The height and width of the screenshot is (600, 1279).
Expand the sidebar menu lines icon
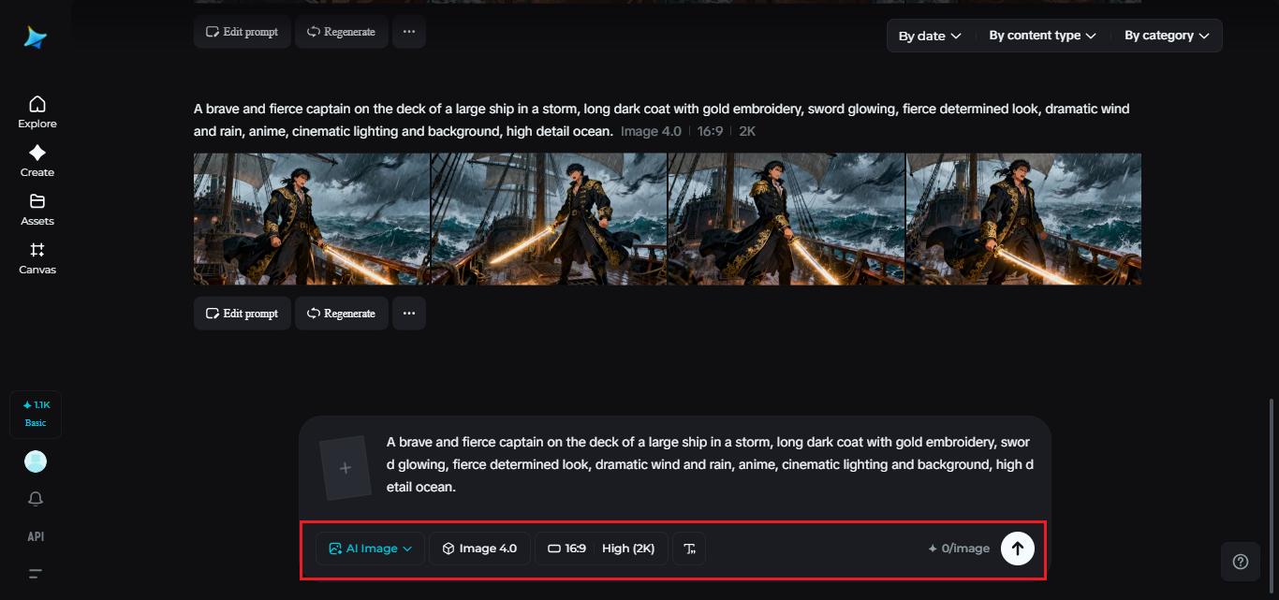[x=36, y=573]
